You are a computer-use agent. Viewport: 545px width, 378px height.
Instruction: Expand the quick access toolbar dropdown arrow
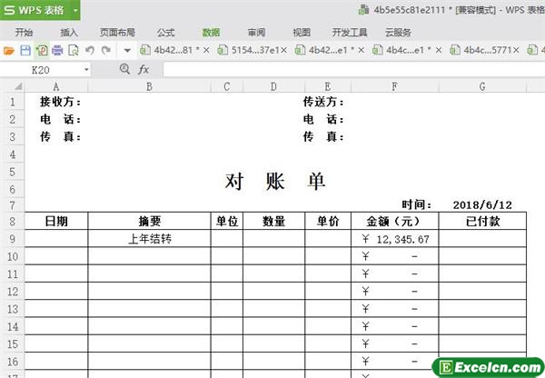127,51
